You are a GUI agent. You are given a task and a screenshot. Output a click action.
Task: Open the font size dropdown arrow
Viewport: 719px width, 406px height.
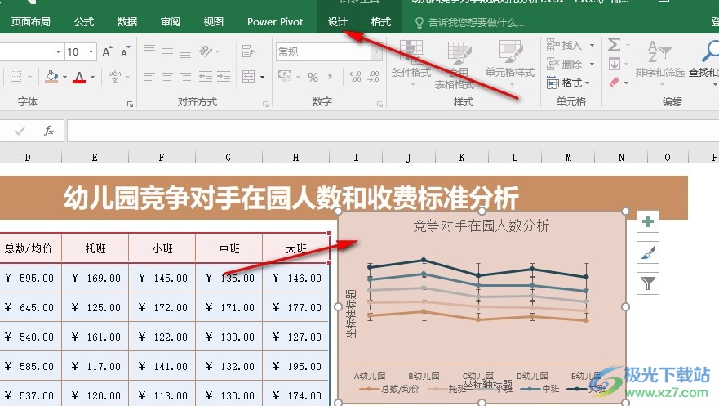(x=91, y=51)
